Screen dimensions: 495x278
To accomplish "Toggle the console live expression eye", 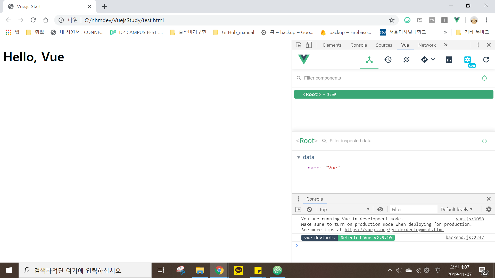I will pyautogui.click(x=380, y=210).
